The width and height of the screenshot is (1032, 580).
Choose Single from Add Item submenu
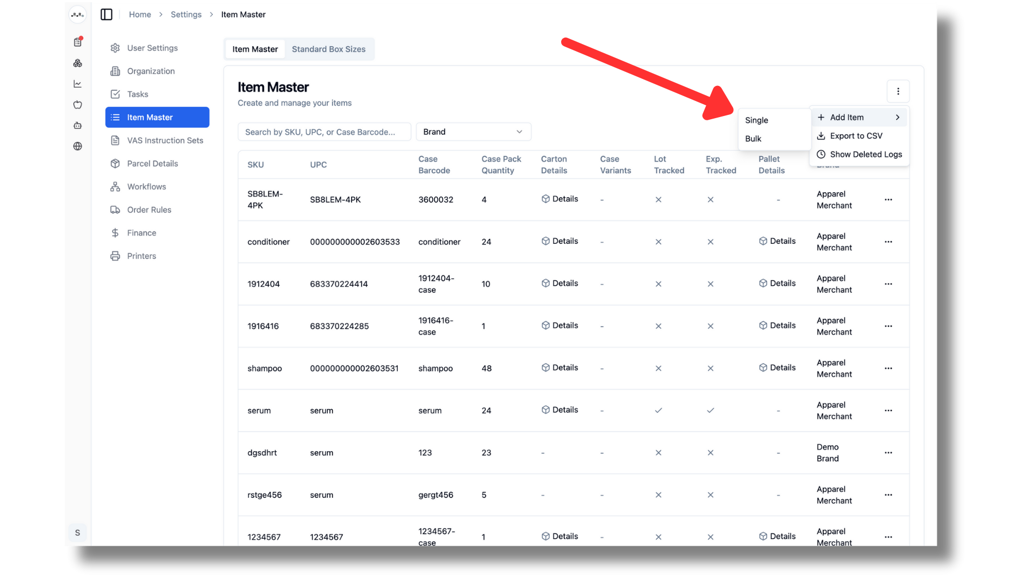[774, 120]
